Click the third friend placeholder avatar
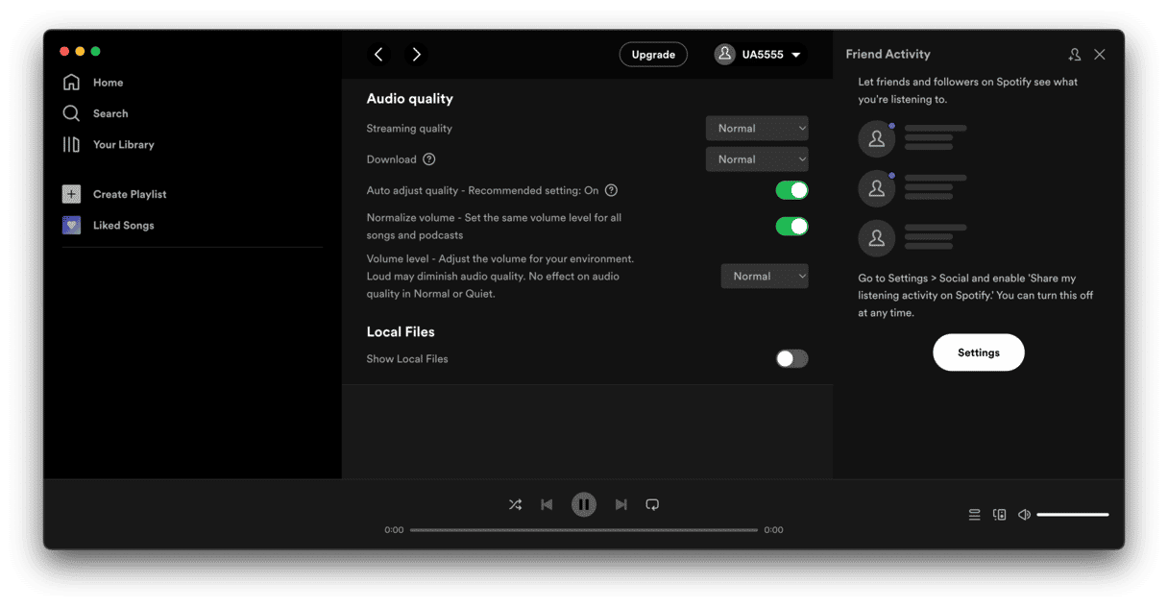 click(877, 237)
